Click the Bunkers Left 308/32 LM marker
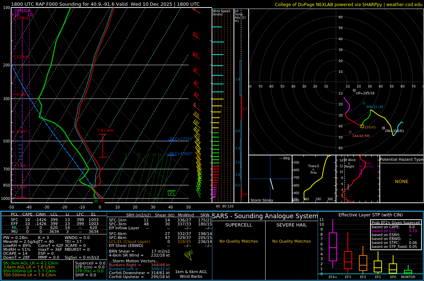The width and height of the screenshot is (424, 281). [x=364, y=103]
